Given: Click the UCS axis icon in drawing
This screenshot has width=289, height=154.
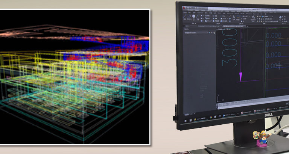Looking at the screenshot, I should tap(220, 99).
